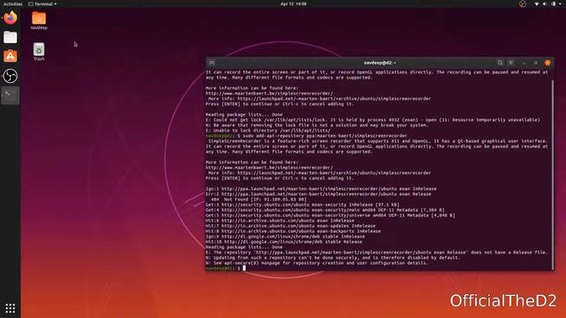Viewport: 566px width, 318px height.
Task: Click 'Hit:8 ... eoan-backports InRelease' line
Action: tap(293, 231)
